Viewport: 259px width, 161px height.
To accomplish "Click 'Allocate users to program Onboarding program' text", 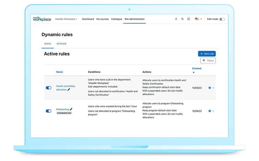I will (x=163, y=105).
